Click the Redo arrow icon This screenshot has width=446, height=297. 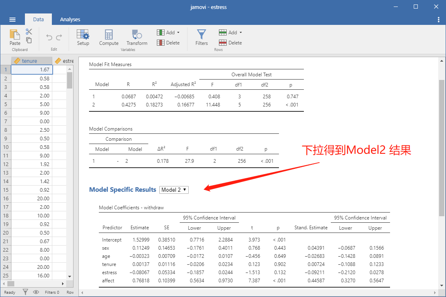pyautogui.click(x=59, y=37)
